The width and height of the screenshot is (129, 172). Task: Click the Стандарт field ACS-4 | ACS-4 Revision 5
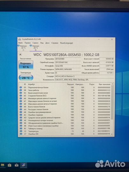pos(84,76)
